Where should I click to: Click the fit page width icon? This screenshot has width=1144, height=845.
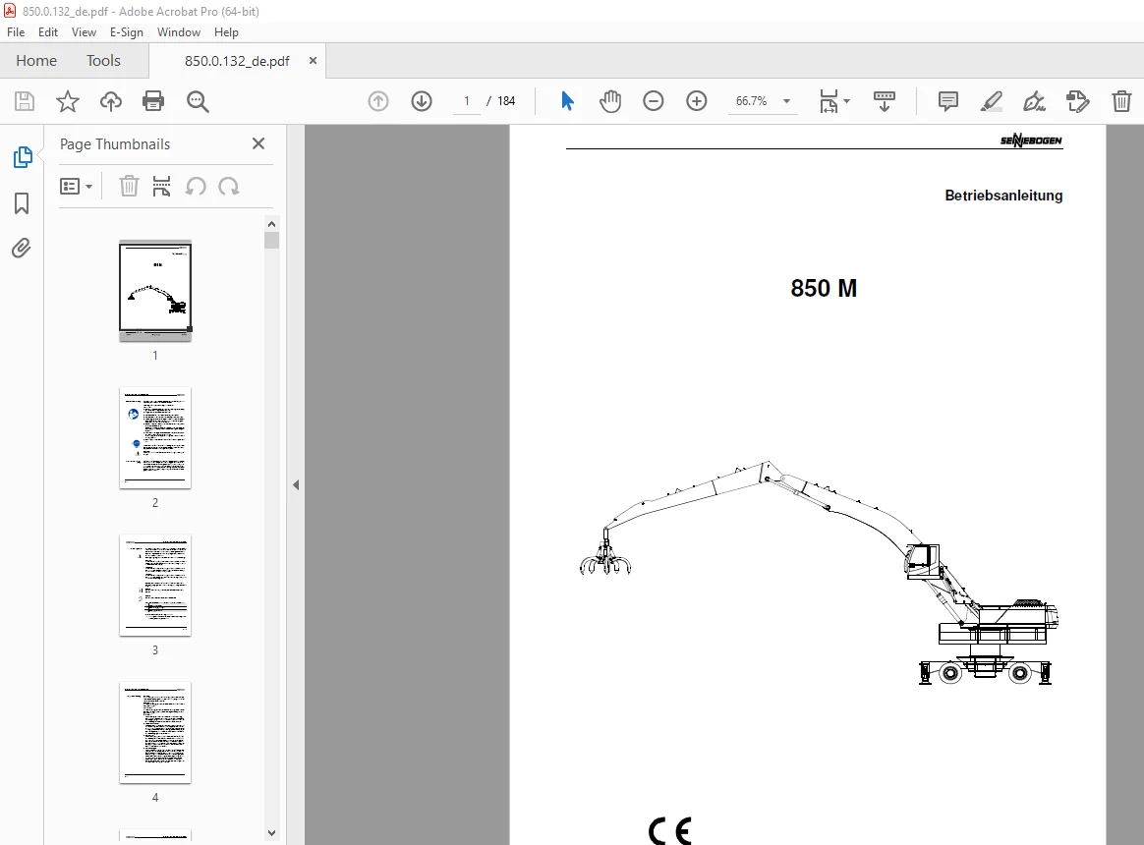(x=829, y=101)
